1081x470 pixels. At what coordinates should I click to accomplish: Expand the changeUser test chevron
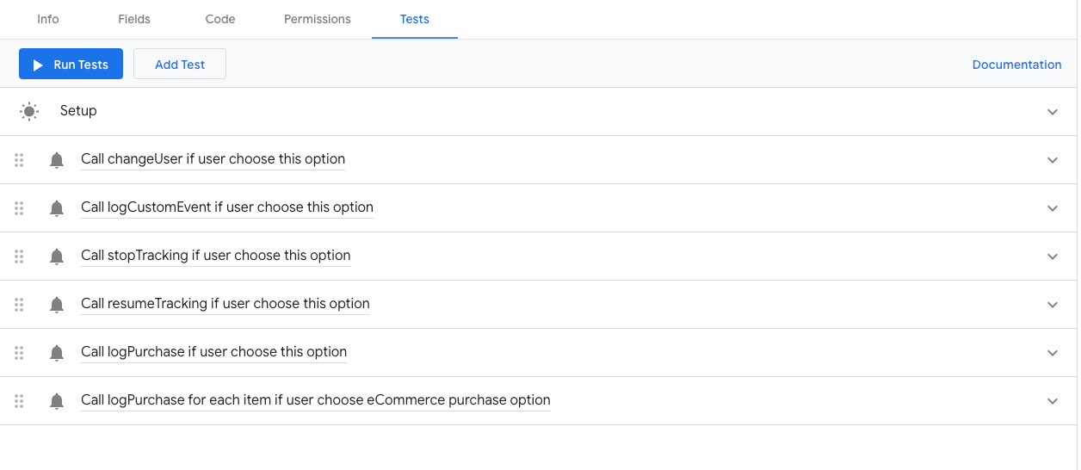click(x=1053, y=160)
